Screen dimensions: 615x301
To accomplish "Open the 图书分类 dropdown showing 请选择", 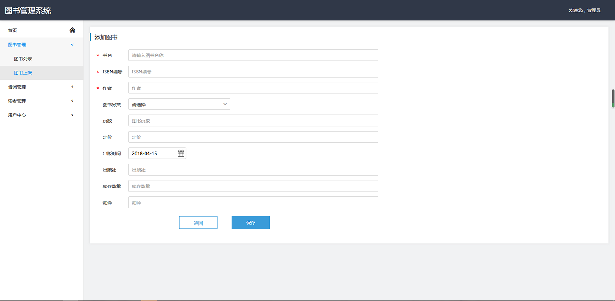I will 179,104.
